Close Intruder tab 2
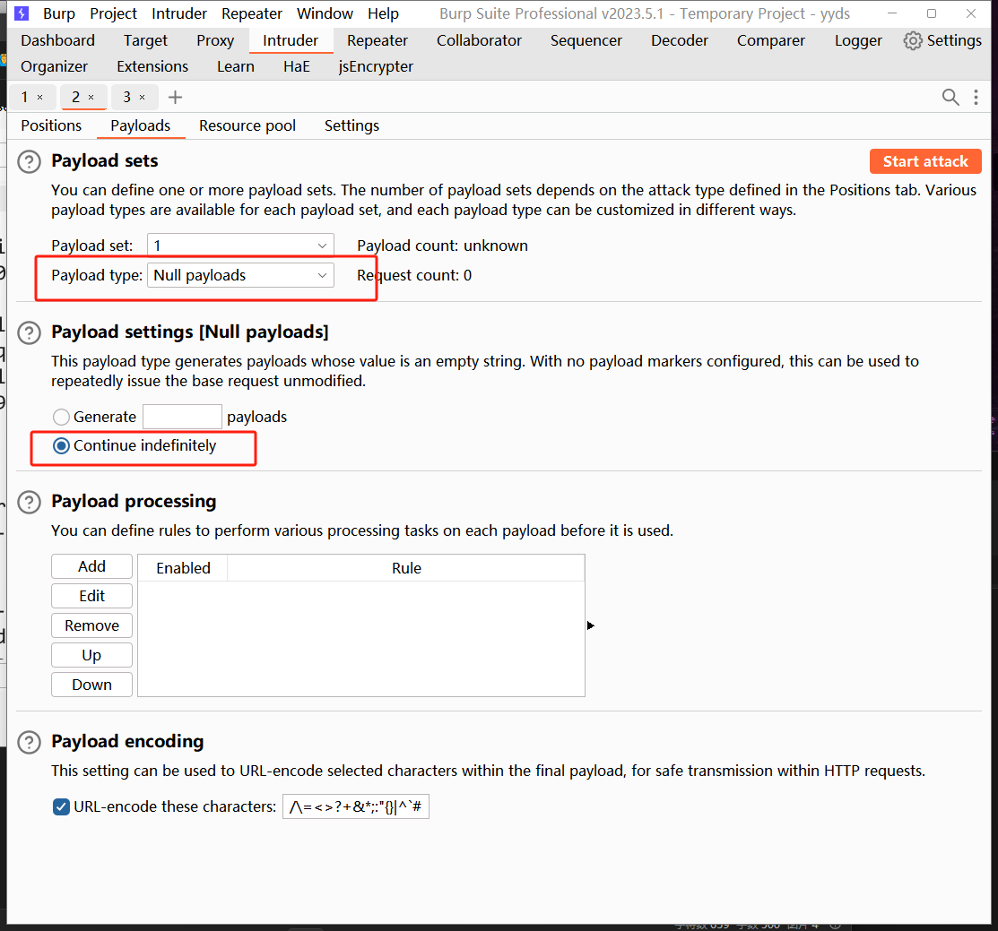This screenshot has width=998, height=931. coord(91,98)
